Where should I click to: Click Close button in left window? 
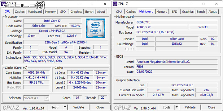click(100, 107)
